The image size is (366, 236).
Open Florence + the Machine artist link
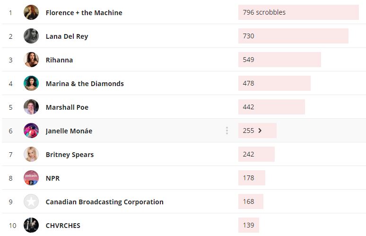(x=84, y=13)
